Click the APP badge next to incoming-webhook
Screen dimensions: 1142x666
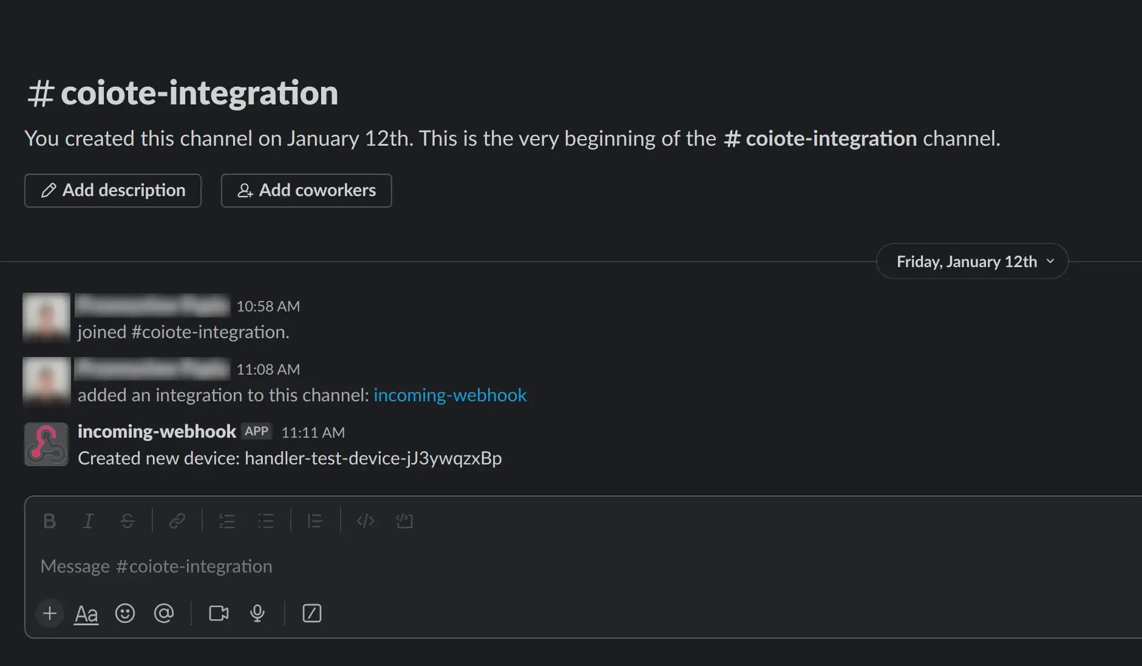coord(256,431)
